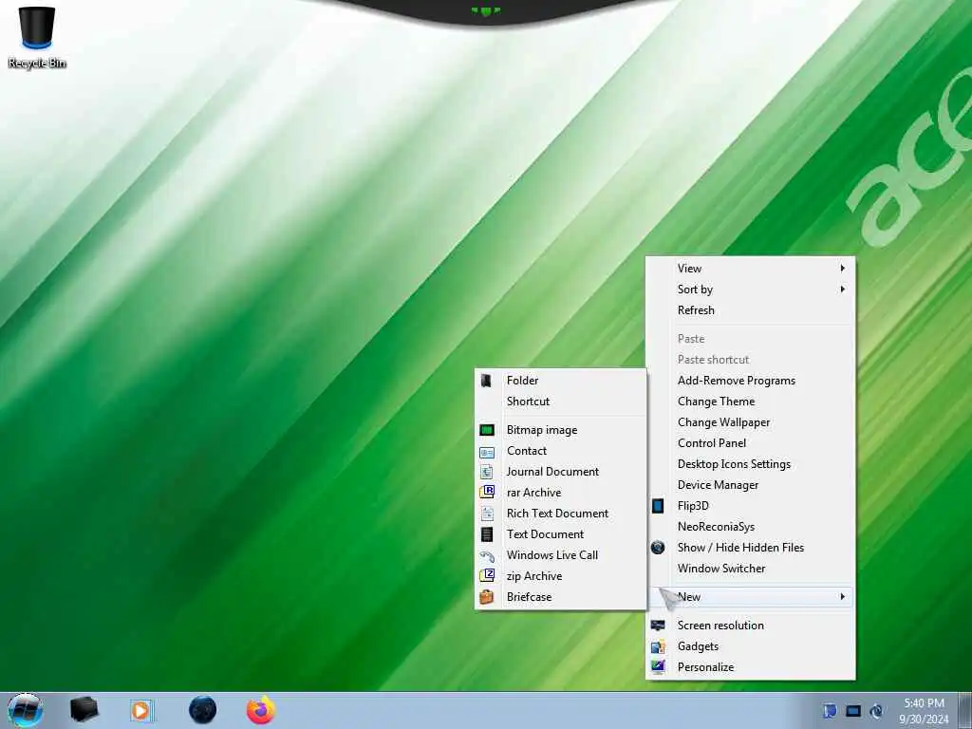Select the 'zip Archive' label
The width and height of the screenshot is (972, 729).
click(533, 576)
